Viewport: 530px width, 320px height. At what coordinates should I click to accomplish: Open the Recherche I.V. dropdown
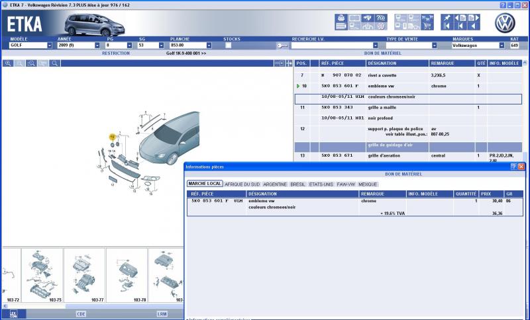376,46
